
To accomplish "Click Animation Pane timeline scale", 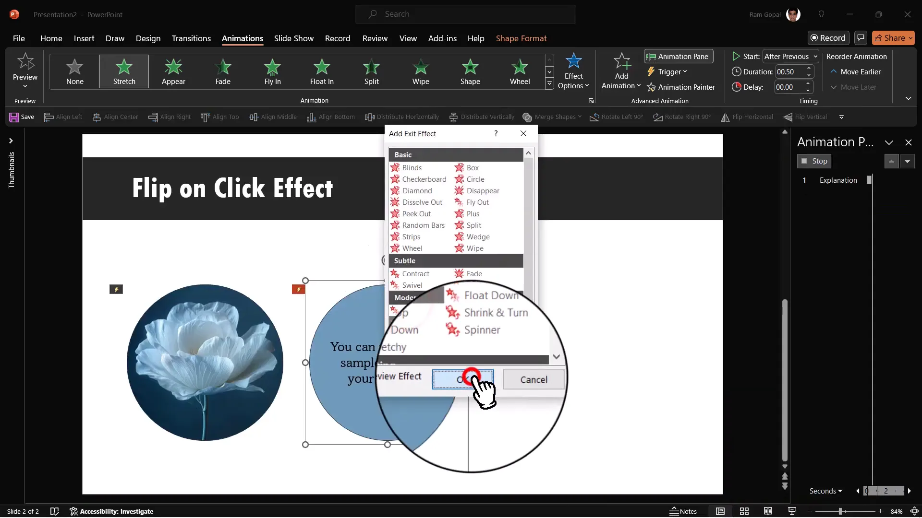I will [884, 491].
